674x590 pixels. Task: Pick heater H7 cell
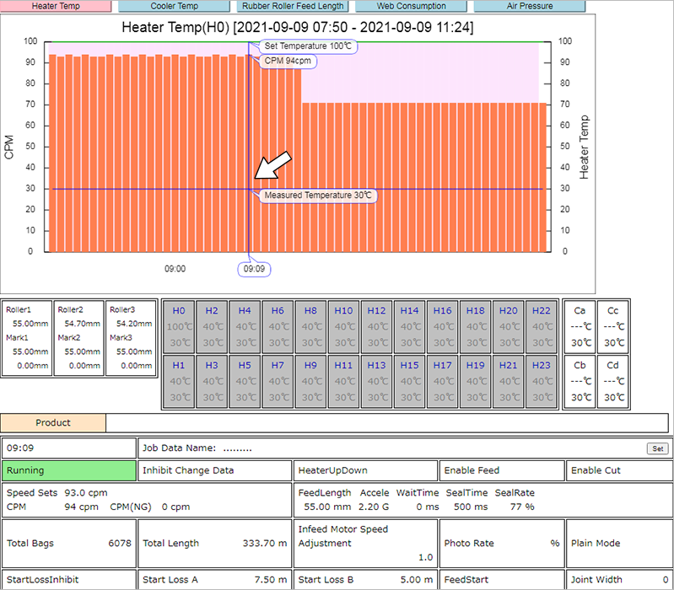point(278,381)
